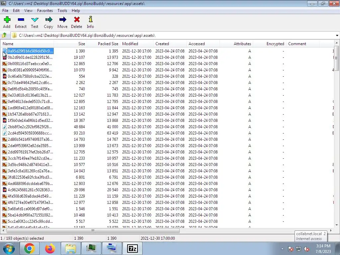Open the Help menu

[76, 10]
